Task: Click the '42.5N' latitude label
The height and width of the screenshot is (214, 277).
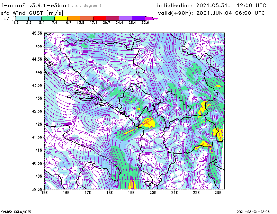Action: (37, 111)
